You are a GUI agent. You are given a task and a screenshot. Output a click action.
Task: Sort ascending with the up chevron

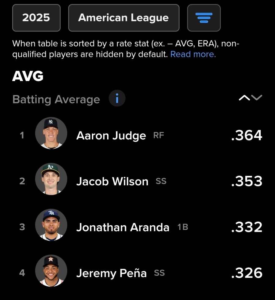pyautogui.click(x=244, y=98)
